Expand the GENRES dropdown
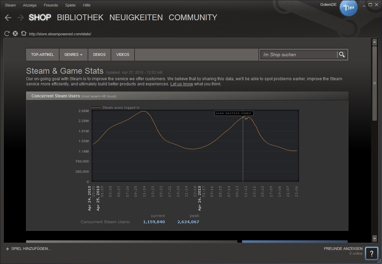 (73, 55)
